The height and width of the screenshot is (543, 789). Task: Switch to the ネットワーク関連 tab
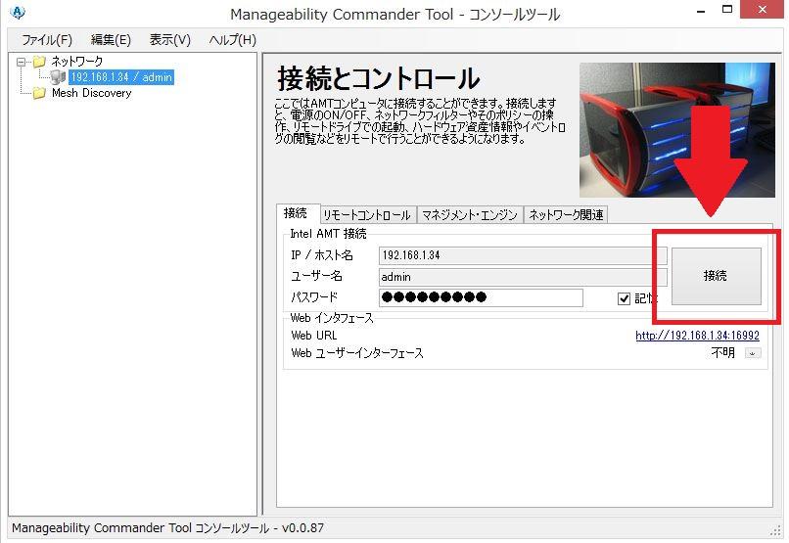[566, 215]
